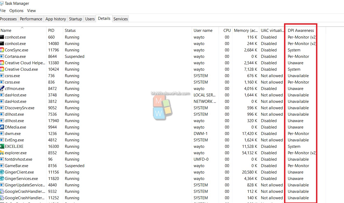Switch to the Processes tab
Screen dimensions: 344x203
tap(9, 19)
